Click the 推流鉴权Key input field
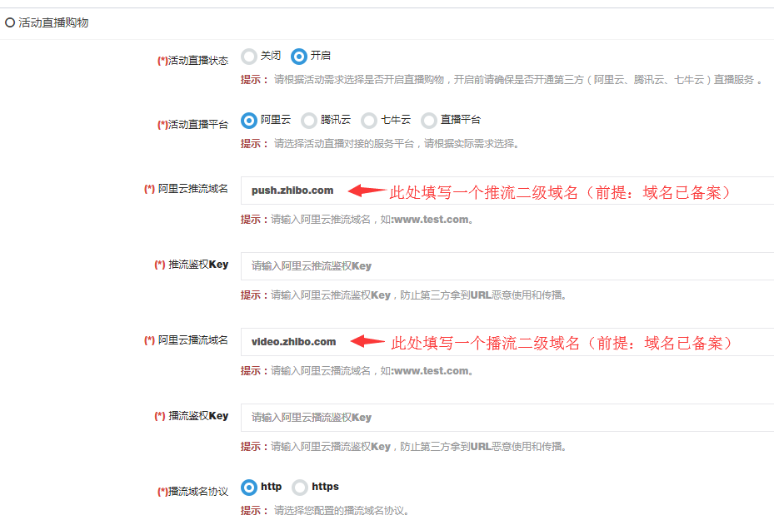Screen dimensions: 774x530 507,266
